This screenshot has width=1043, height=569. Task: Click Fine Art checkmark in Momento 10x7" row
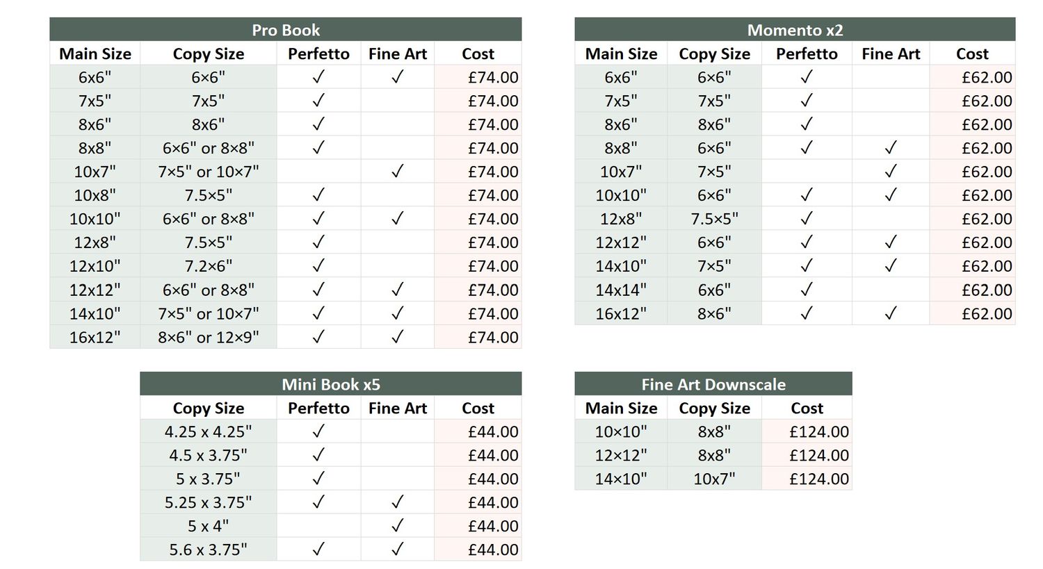pos(891,172)
